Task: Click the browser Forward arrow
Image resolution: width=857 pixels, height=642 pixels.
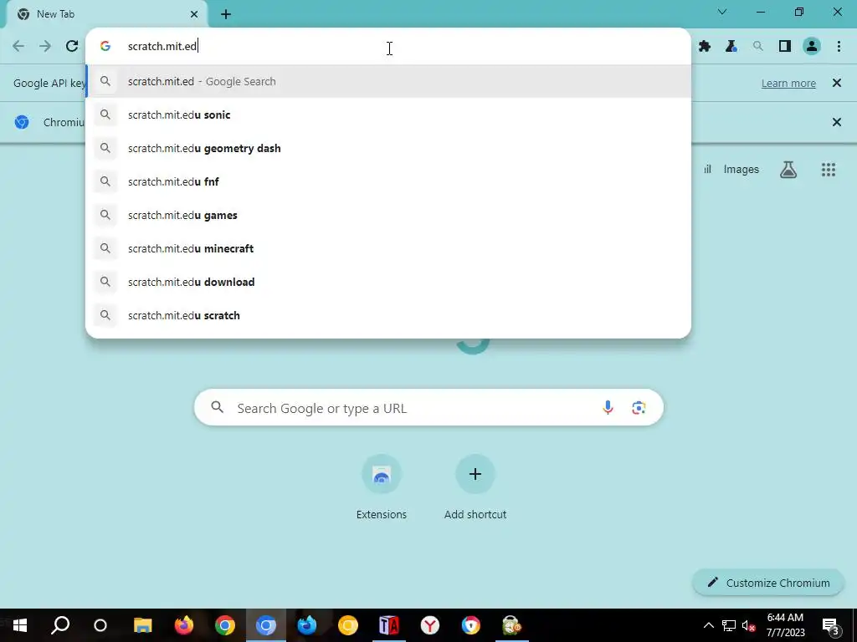Action: click(x=45, y=47)
